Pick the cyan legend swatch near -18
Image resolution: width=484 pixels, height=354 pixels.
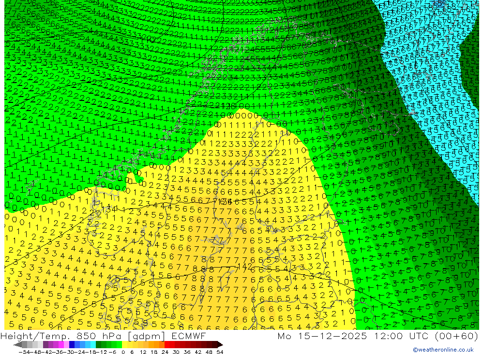[x=93, y=344]
